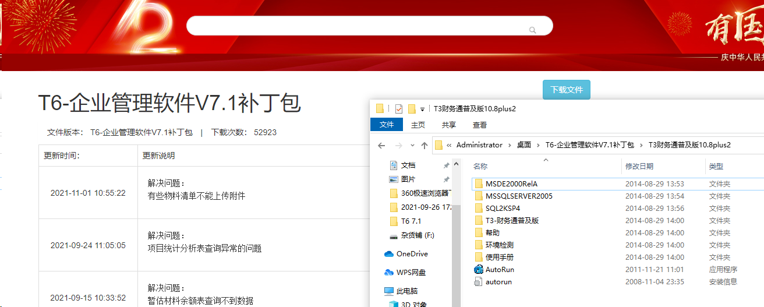Expand the hidden path chevrons in the address bar
The width and height of the screenshot is (764, 307).
tap(450, 145)
